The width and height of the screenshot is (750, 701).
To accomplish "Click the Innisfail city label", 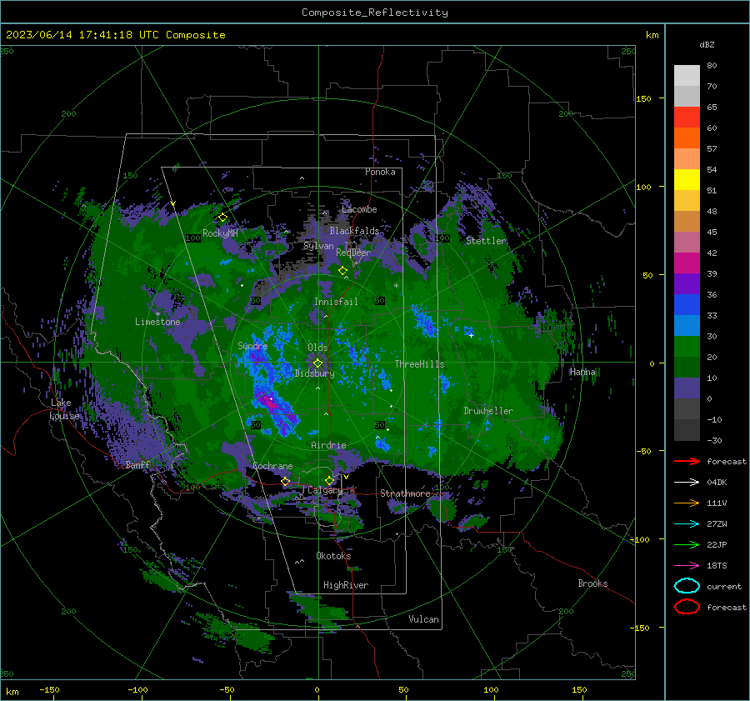I will [x=336, y=302].
